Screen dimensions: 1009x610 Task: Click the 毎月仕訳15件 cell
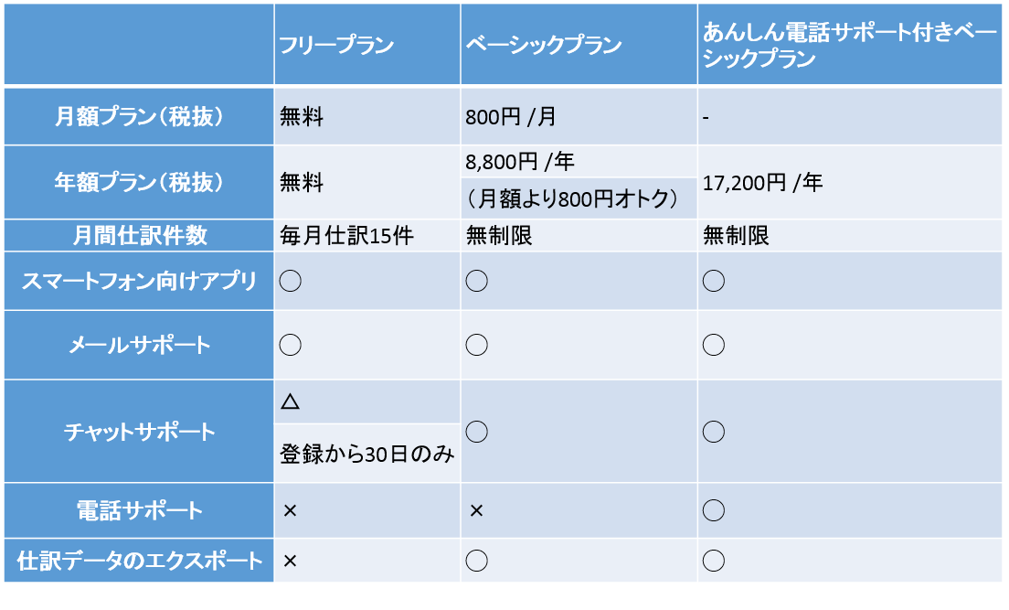pos(347,236)
